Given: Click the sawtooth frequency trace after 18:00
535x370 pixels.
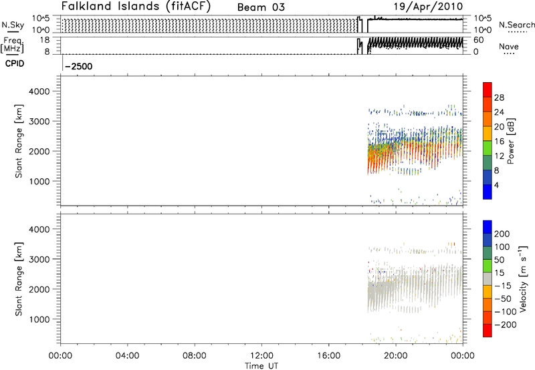Looking at the screenshot, I should pyautogui.click(x=415, y=43).
